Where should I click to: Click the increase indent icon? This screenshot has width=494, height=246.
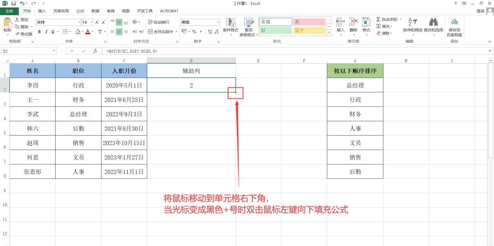[142, 32]
